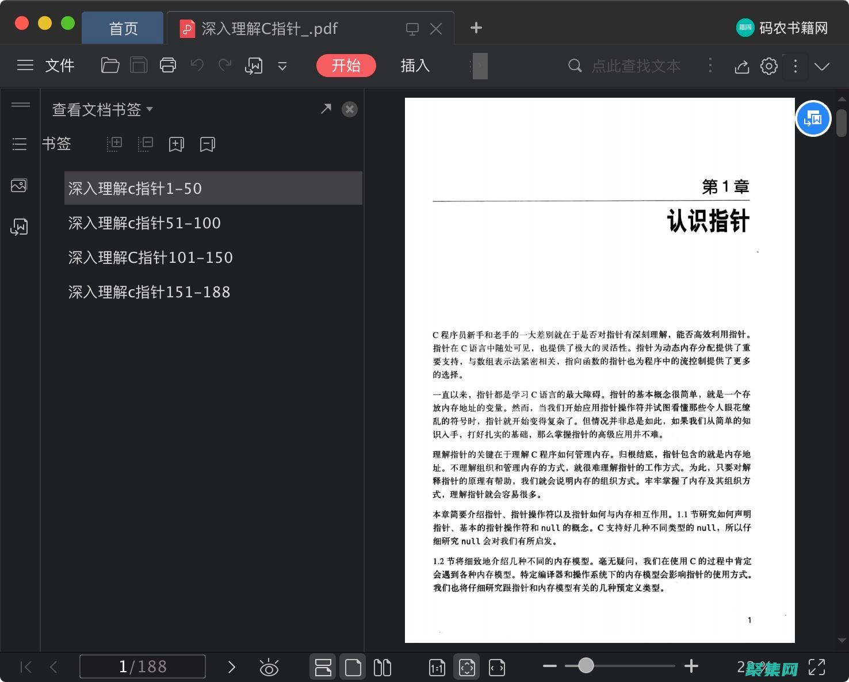Switch to the 插入 ribbon tab
The height and width of the screenshot is (682, 849).
(x=414, y=66)
